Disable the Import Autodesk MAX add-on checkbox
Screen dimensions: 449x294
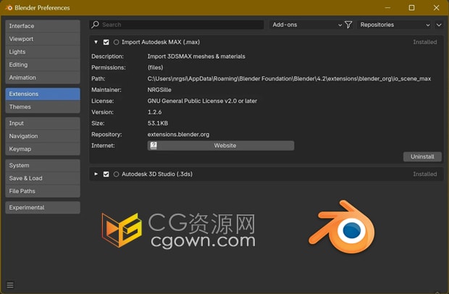coord(106,42)
